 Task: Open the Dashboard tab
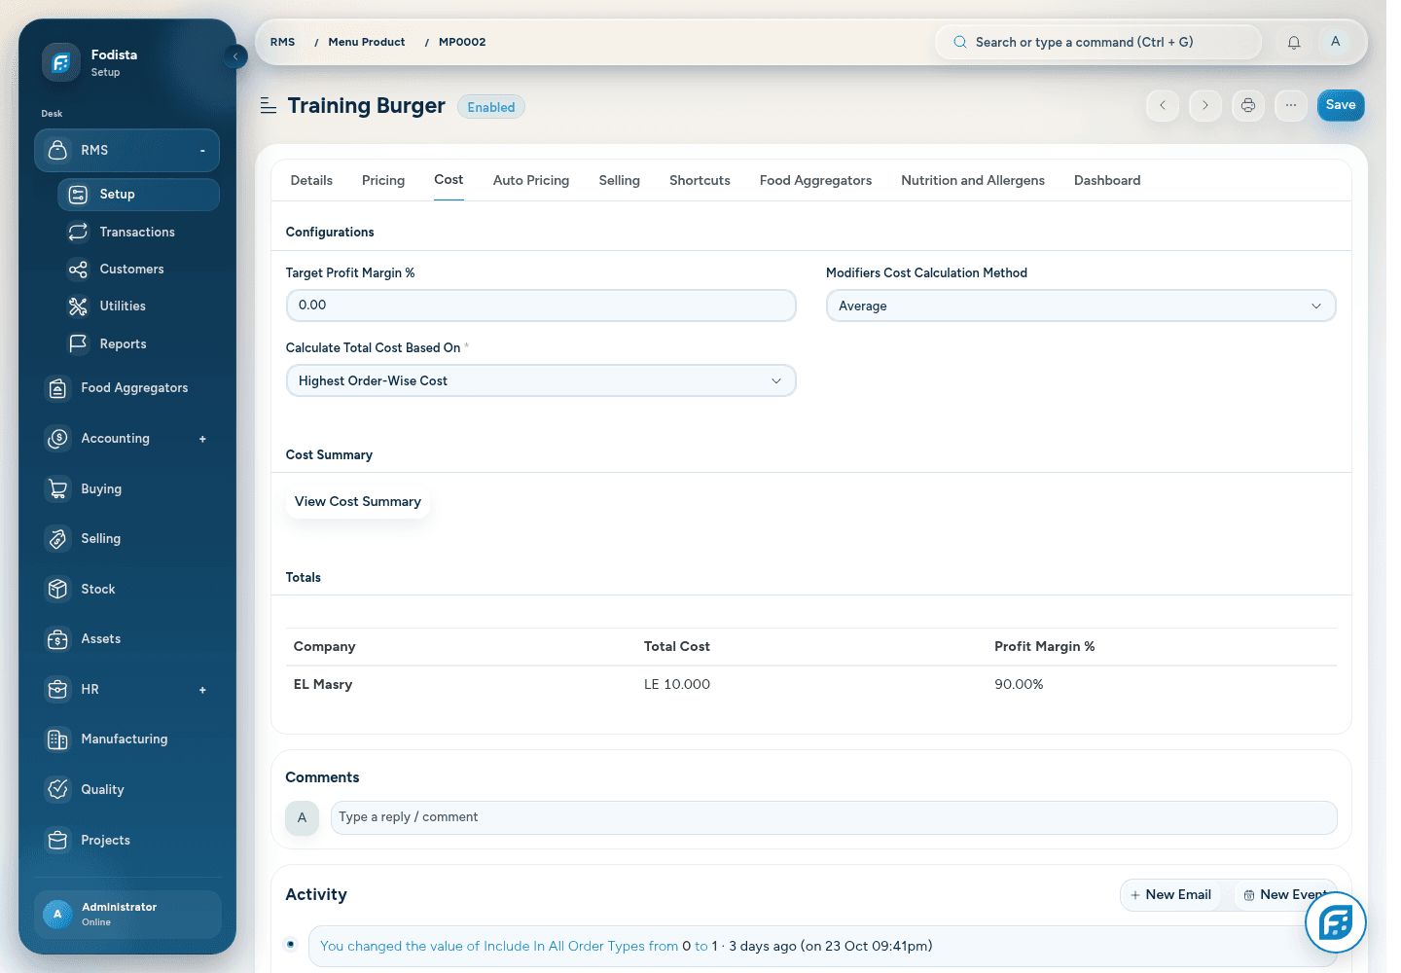[1107, 181]
